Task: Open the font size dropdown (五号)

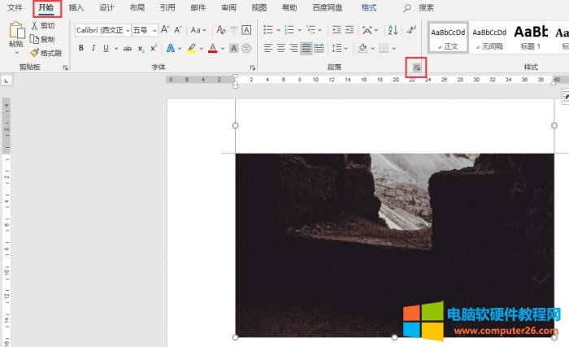Action: (x=154, y=29)
